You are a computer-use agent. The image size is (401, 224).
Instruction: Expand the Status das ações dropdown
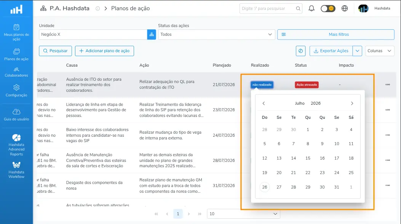click(216, 35)
